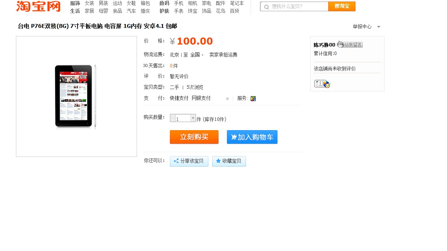Click the 给我留言 chat icon
Screen dimensions: 447x251
350,45
